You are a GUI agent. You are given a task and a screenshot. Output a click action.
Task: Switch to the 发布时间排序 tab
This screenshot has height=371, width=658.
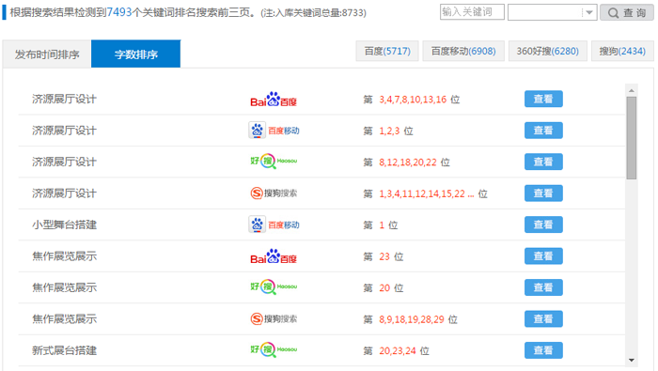(47, 54)
